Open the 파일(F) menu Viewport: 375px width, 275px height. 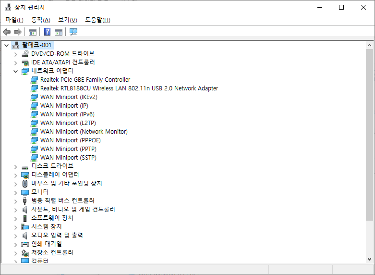pyautogui.click(x=14, y=20)
